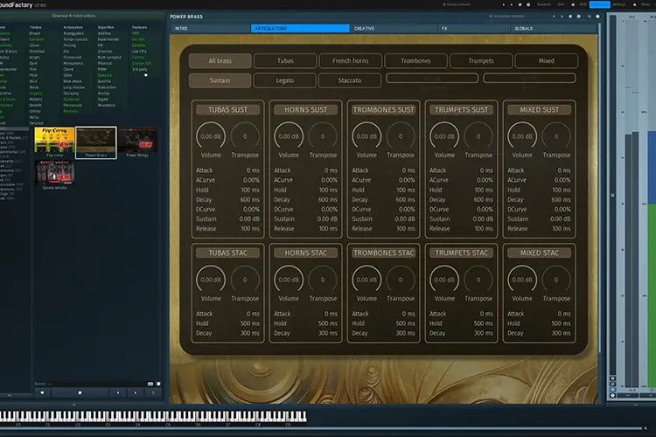Open the browser options three-dots button
The height and width of the screenshot is (437, 656).
[153, 392]
